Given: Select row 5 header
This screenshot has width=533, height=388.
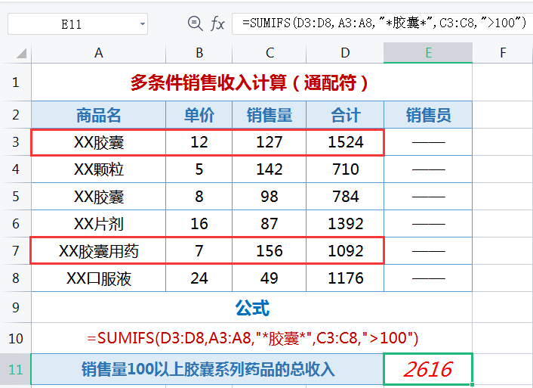Looking at the screenshot, I should click(16, 197).
